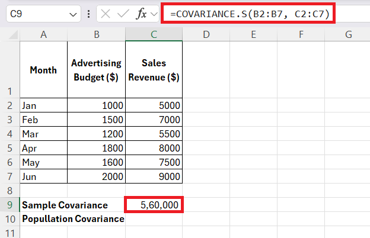This screenshot has width=370, height=238.
Task: Select the cell with value 1000
Action: click(96, 105)
